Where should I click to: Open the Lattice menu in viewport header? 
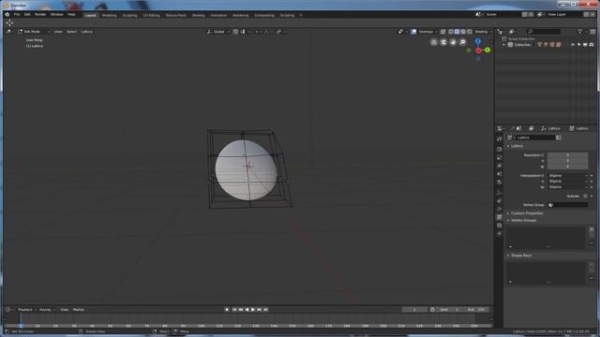(86, 32)
